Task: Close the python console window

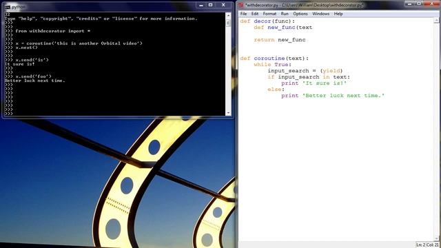Action: click(x=223, y=5)
